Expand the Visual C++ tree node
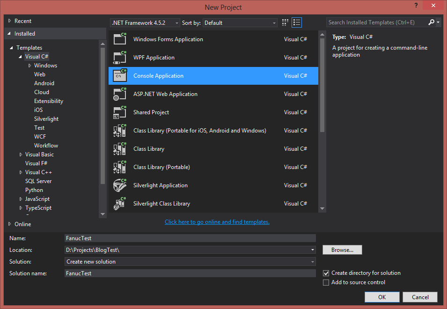The height and width of the screenshot is (309, 447). tap(21, 172)
